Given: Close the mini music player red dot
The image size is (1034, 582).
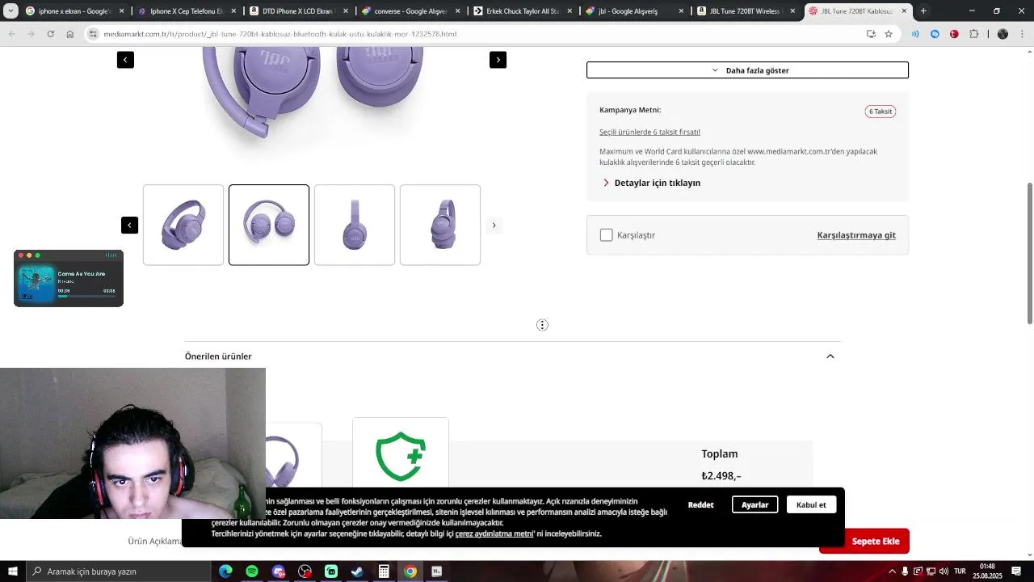Looking at the screenshot, I should pyautogui.click(x=21, y=255).
